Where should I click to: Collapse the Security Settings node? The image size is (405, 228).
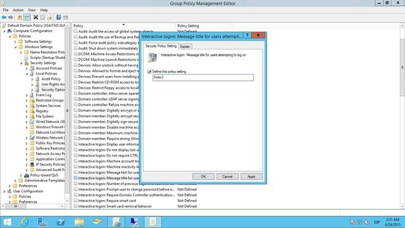tap(21, 63)
